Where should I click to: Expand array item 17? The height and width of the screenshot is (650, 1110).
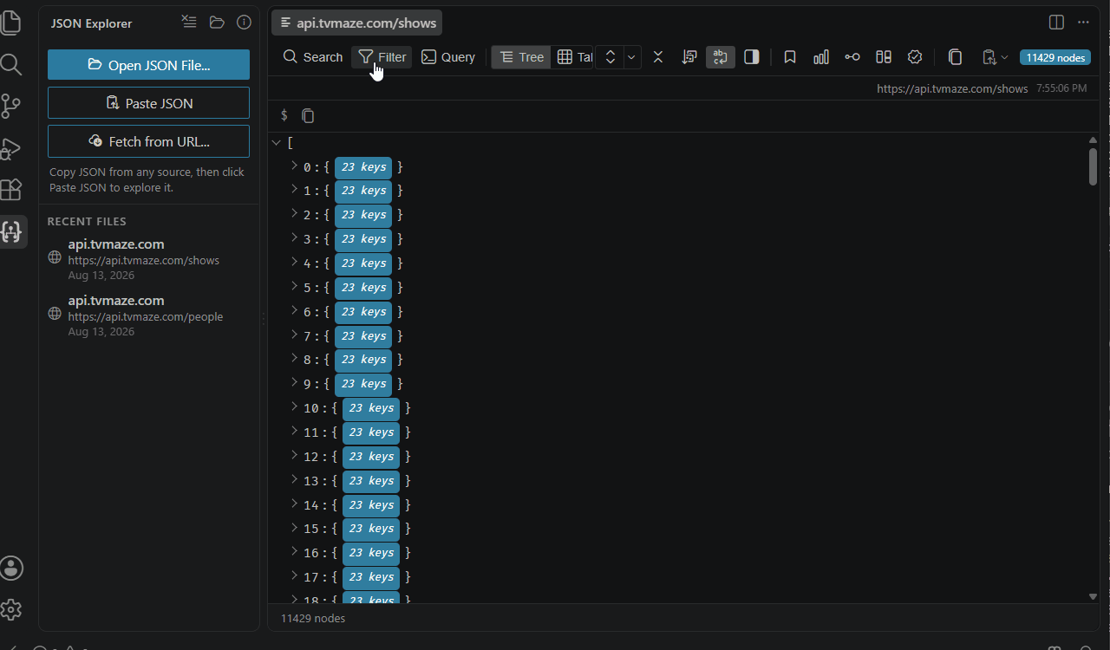(294, 576)
